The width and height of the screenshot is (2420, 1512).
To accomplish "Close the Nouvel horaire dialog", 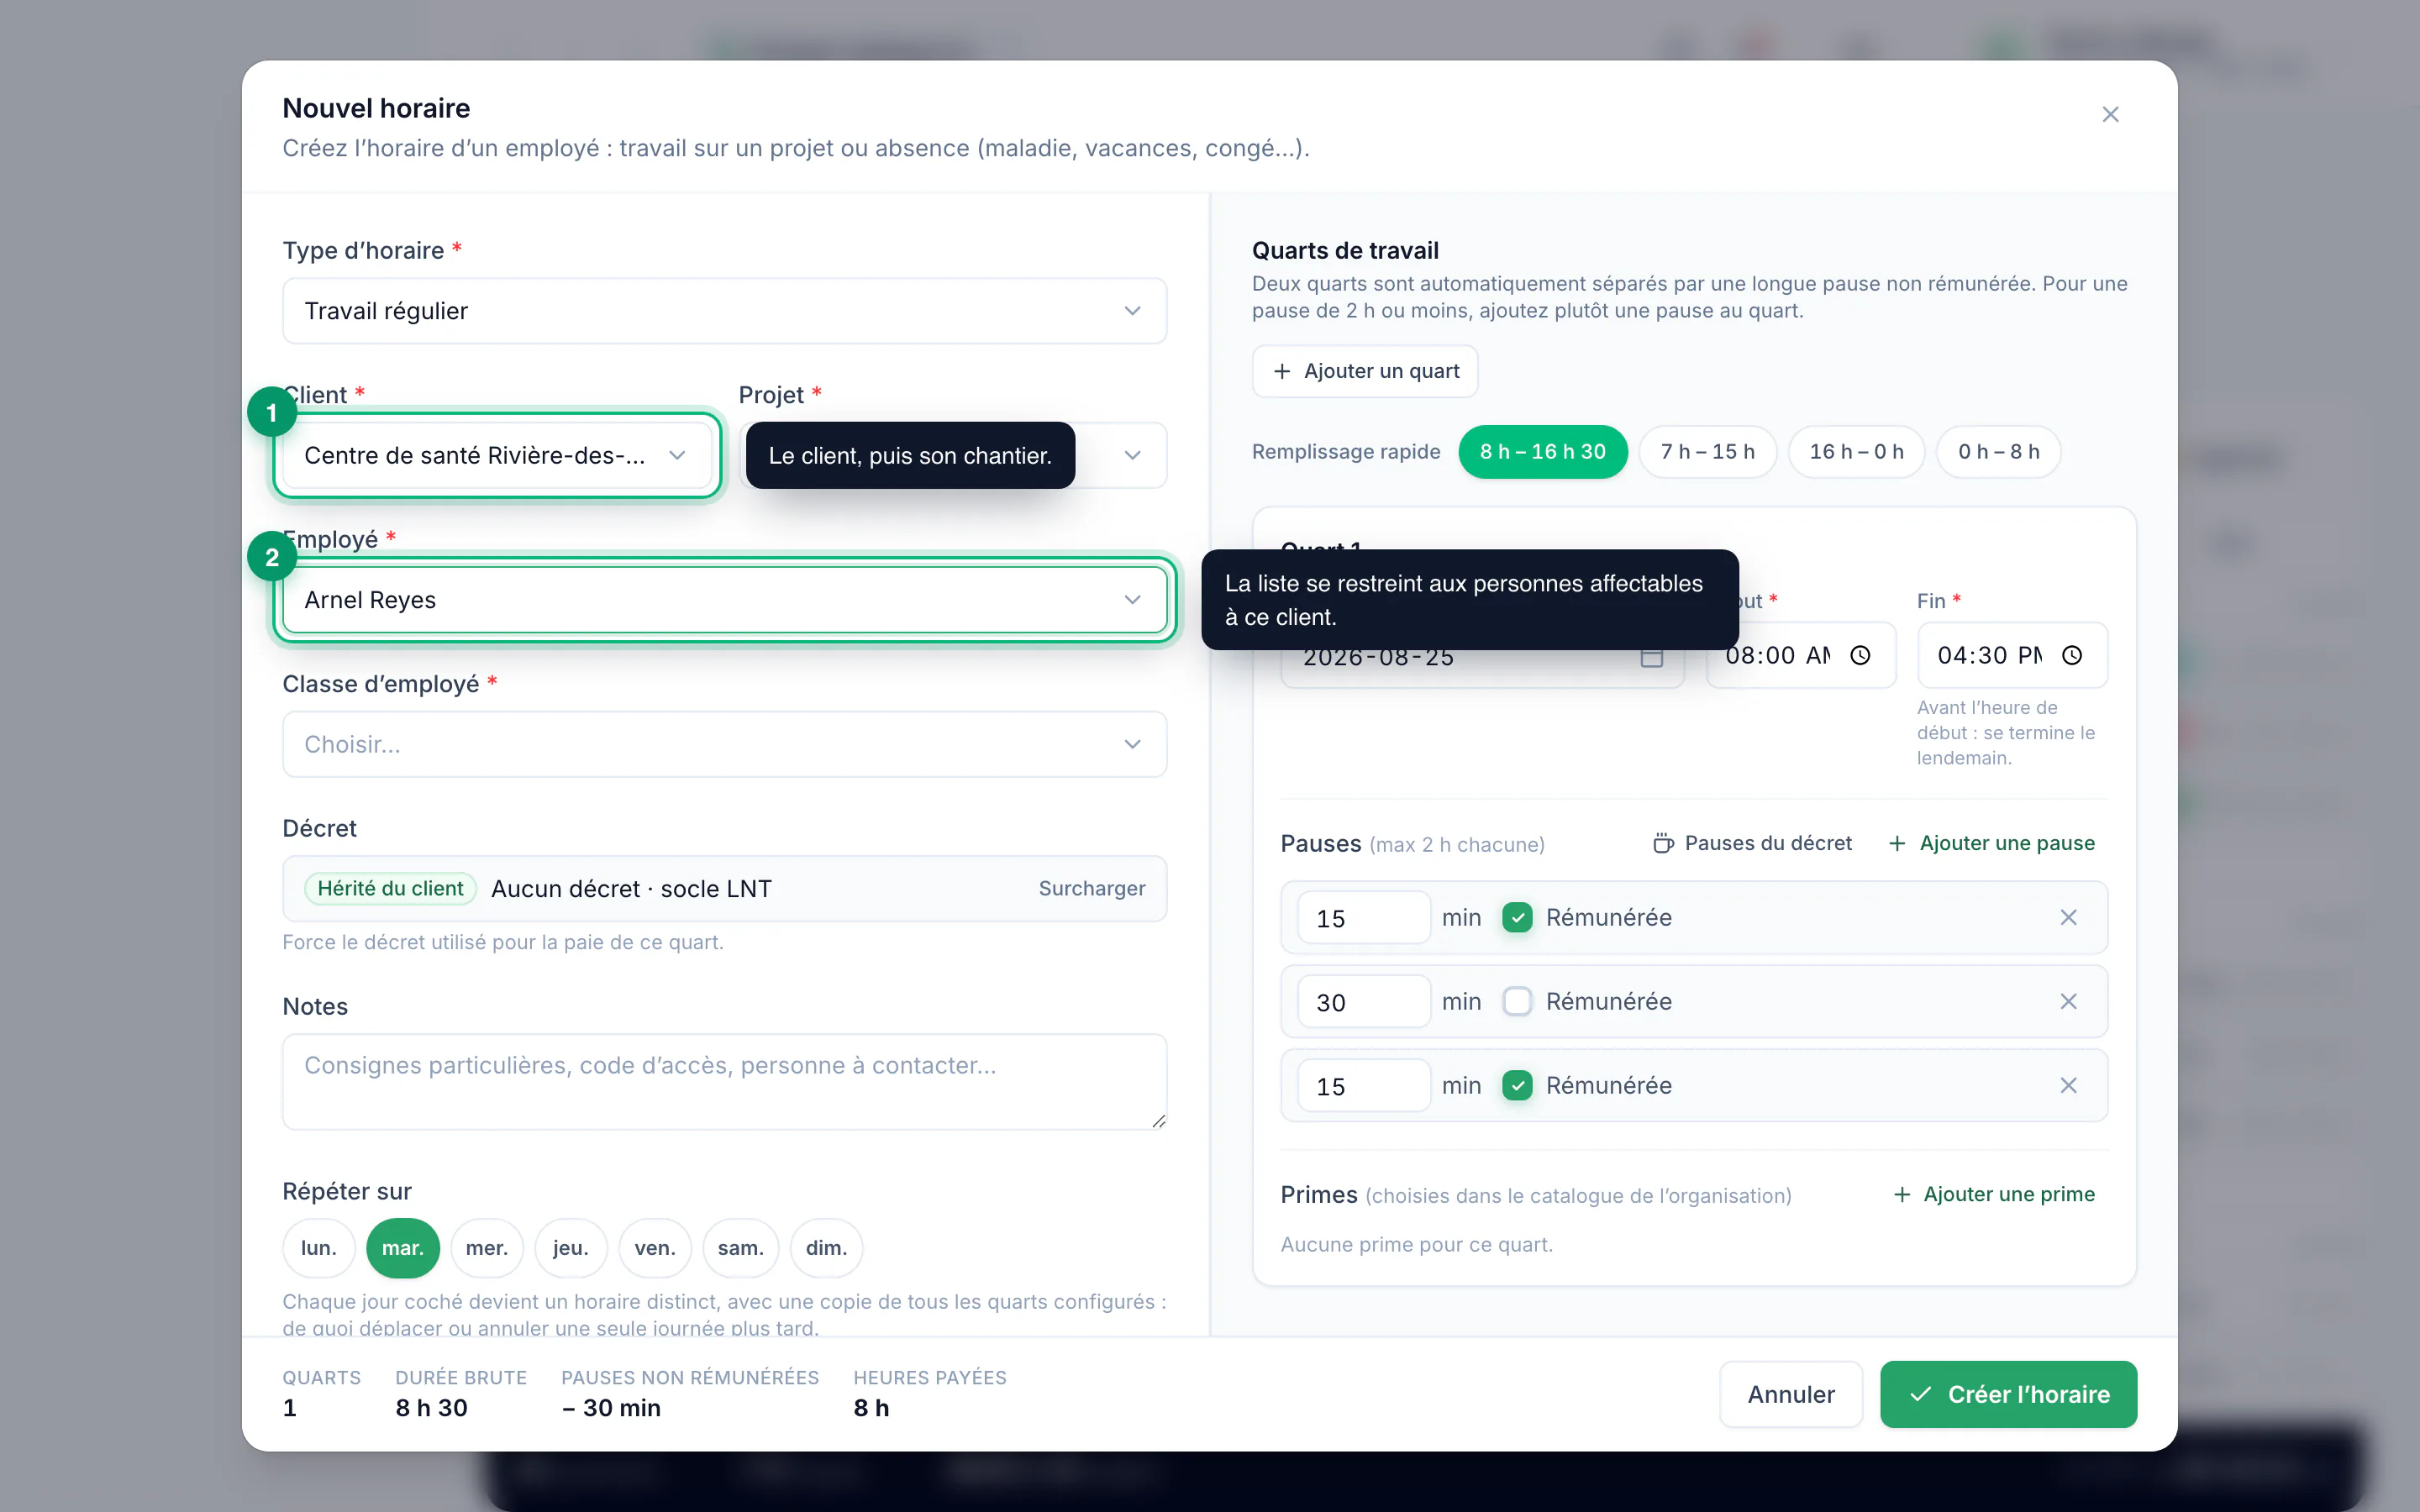I will coord(2110,114).
